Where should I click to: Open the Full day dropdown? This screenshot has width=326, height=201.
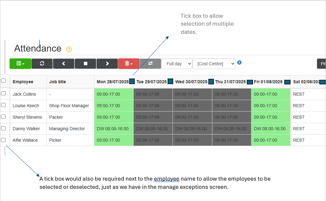pyautogui.click(x=177, y=64)
